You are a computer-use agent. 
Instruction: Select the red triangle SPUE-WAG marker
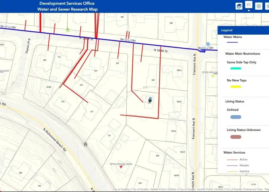pyautogui.click(x=121, y=167)
